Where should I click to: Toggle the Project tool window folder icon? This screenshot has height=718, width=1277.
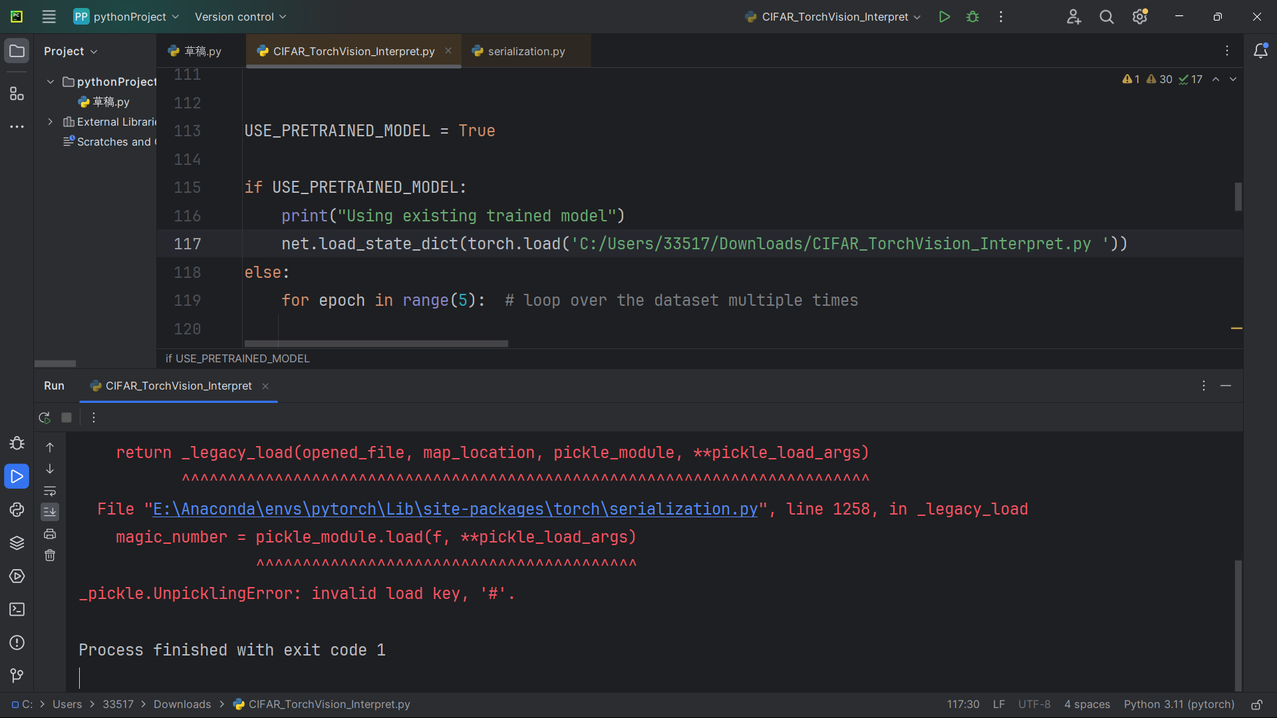click(x=17, y=51)
